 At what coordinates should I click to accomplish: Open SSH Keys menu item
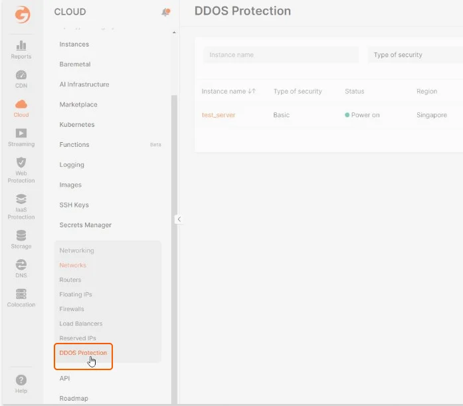click(74, 205)
